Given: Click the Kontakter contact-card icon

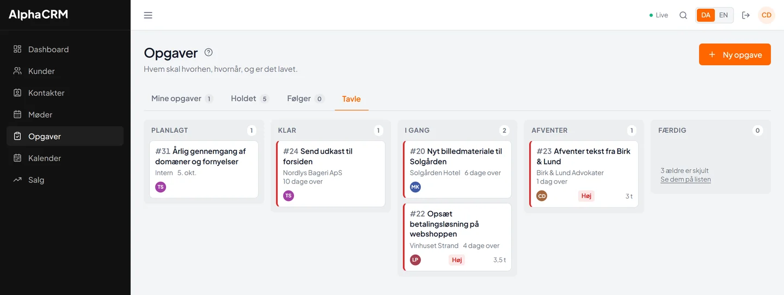Looking at the screenshot, I should click(17, 93).
